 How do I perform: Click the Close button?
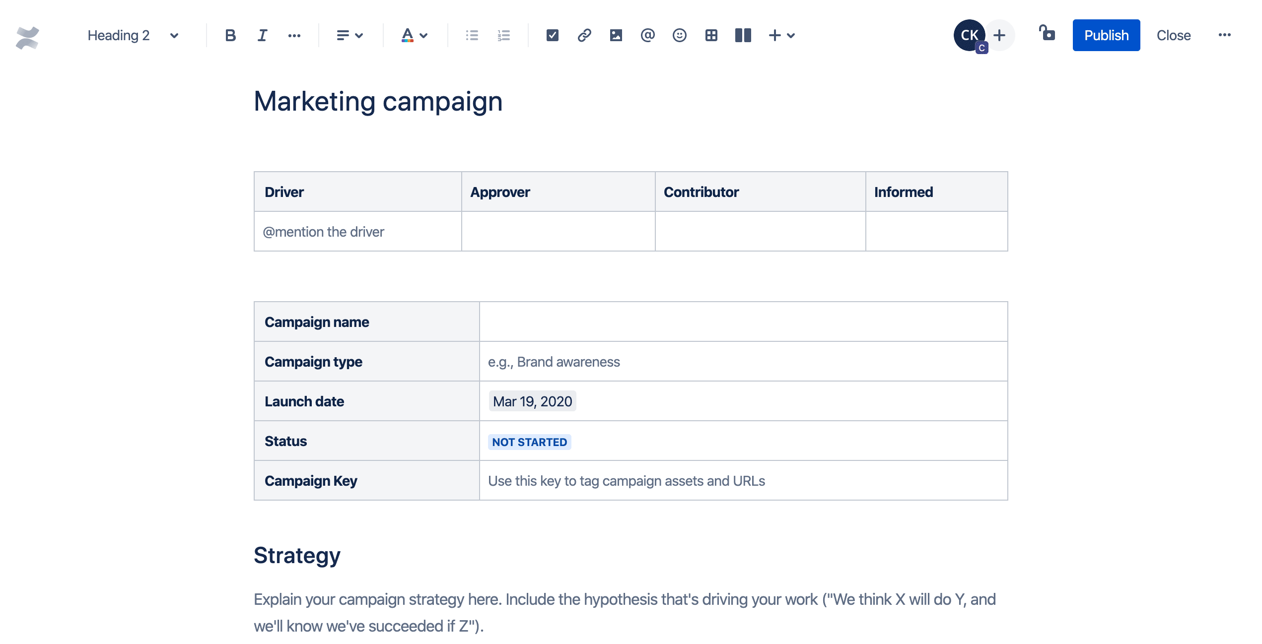point(1173,35)
